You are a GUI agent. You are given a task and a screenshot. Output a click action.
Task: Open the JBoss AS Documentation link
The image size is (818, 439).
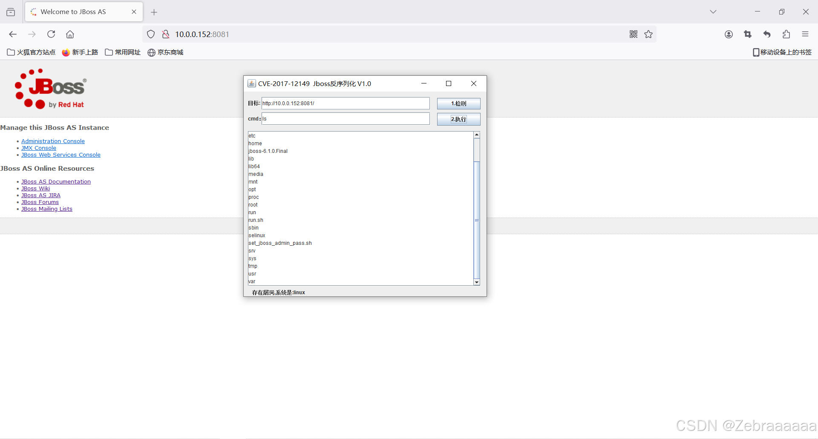(x=56, y=181)
